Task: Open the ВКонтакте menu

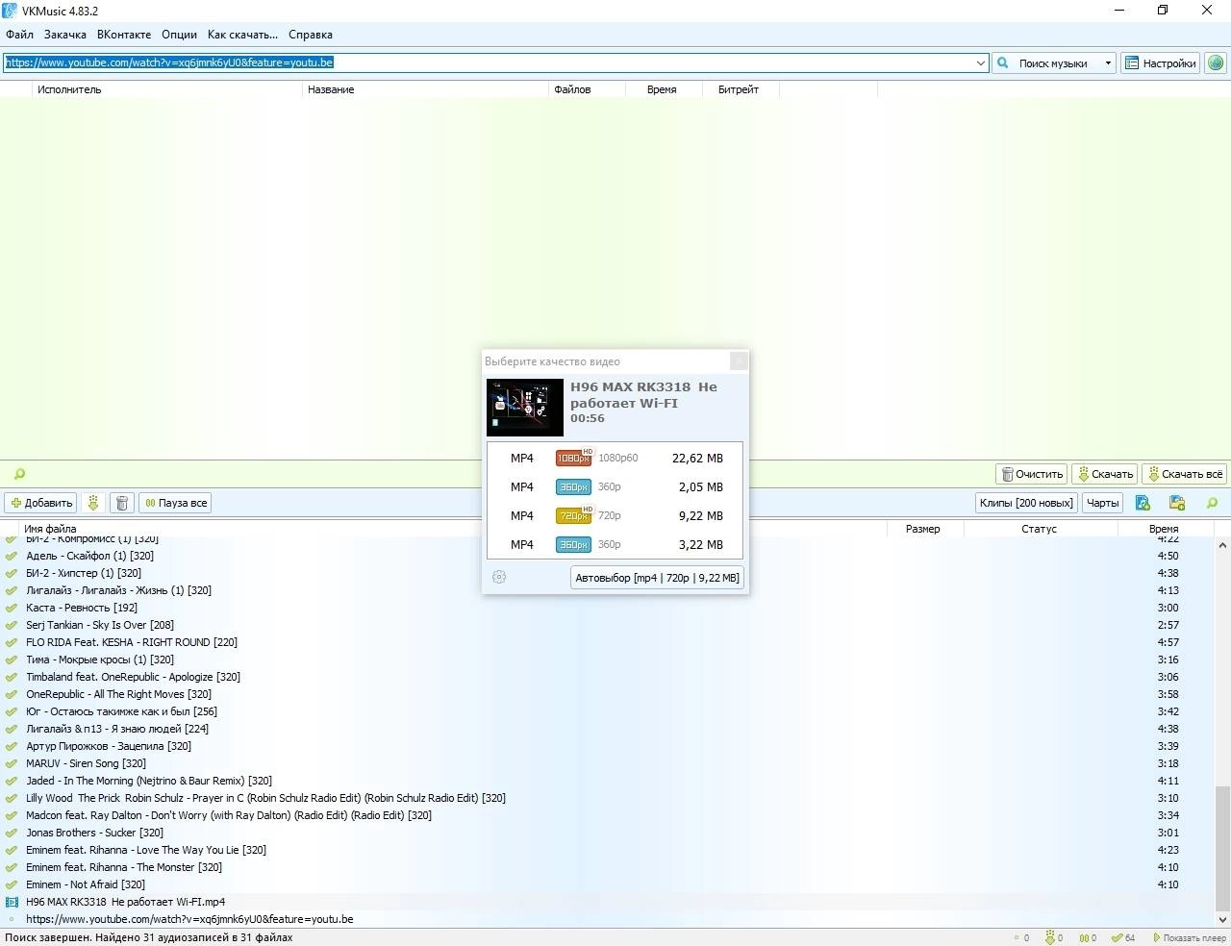Action: (x=124, y=35)
